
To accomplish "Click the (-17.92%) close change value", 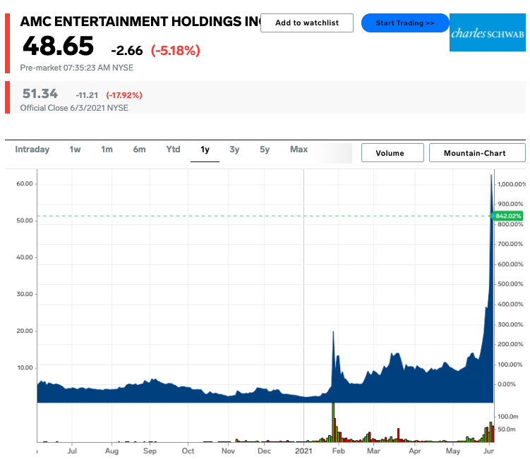I will point(124,95).
